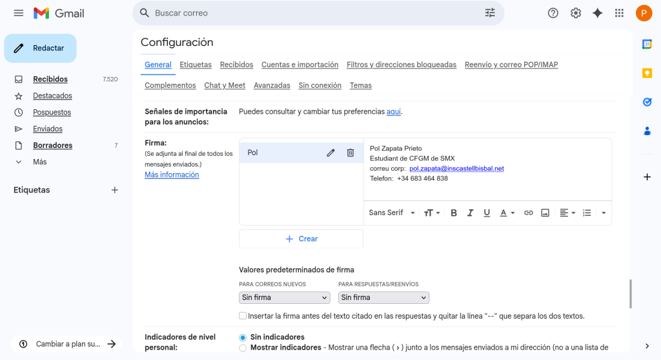Screen dimensions: 661x360
Task: Click the pencil icon to edit signature Pol
Action: pyautogui.click(x=330, y=153)
